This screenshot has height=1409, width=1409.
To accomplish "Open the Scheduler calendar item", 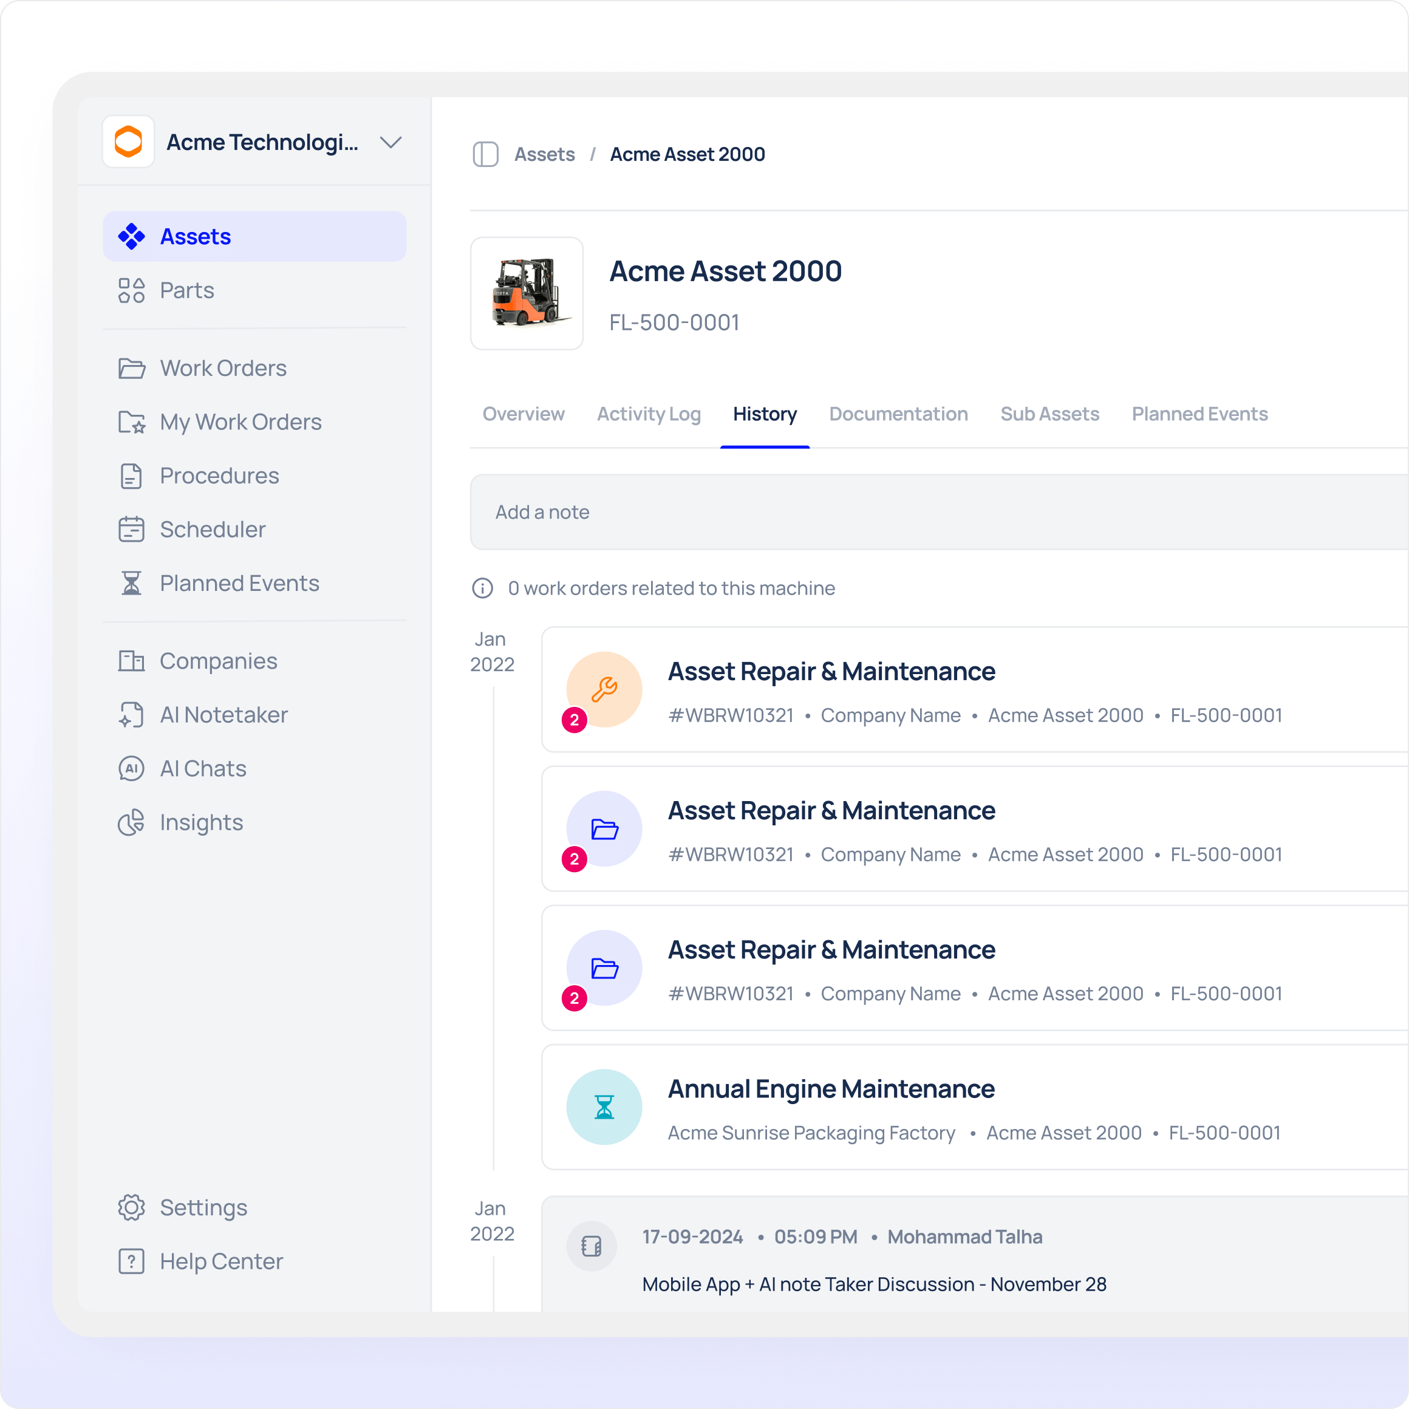I will point(212,530).
